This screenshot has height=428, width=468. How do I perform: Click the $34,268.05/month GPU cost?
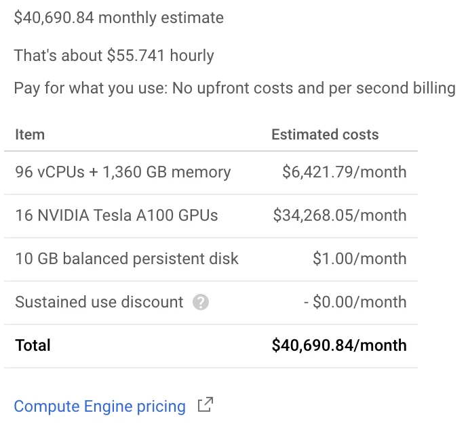pyautogui.click(x=340, y=215)
